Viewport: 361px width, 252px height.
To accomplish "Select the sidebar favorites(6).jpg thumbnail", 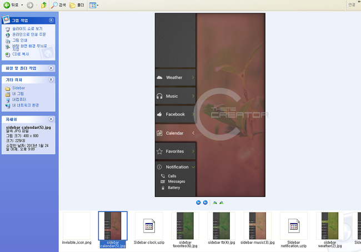I will [x=185, y=226].
